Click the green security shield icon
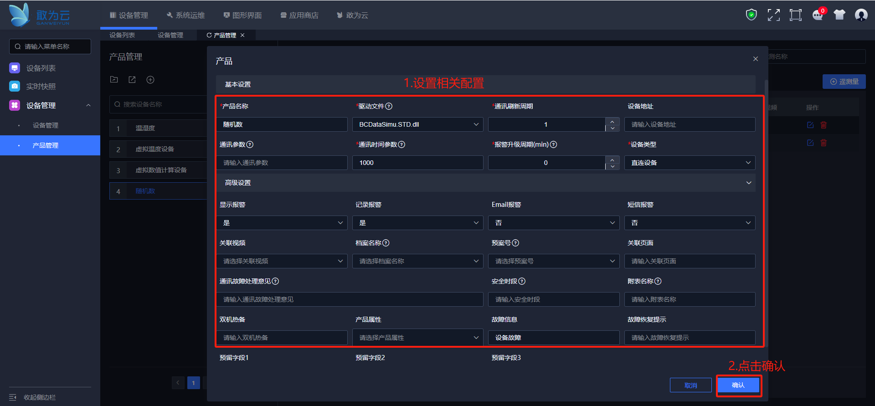 click(x=751, y=15)
